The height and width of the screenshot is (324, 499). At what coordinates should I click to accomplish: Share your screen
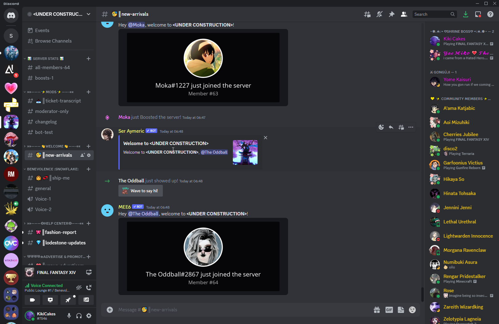pyautogui.click(x=50, y=300)
